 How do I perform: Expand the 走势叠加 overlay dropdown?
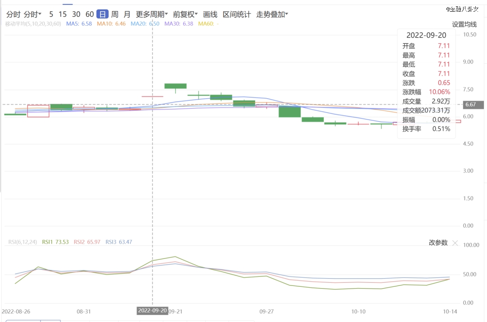pos(272,14)
